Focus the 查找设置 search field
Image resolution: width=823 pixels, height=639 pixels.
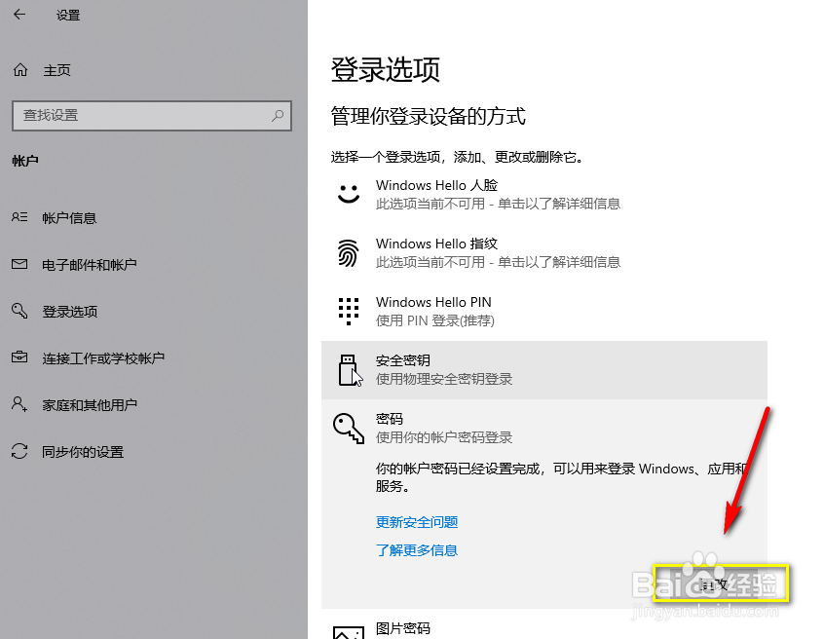coord(152,116)
